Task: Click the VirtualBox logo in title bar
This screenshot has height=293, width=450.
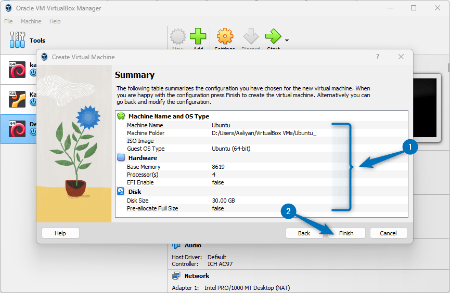Action: (x=9, y=8)
